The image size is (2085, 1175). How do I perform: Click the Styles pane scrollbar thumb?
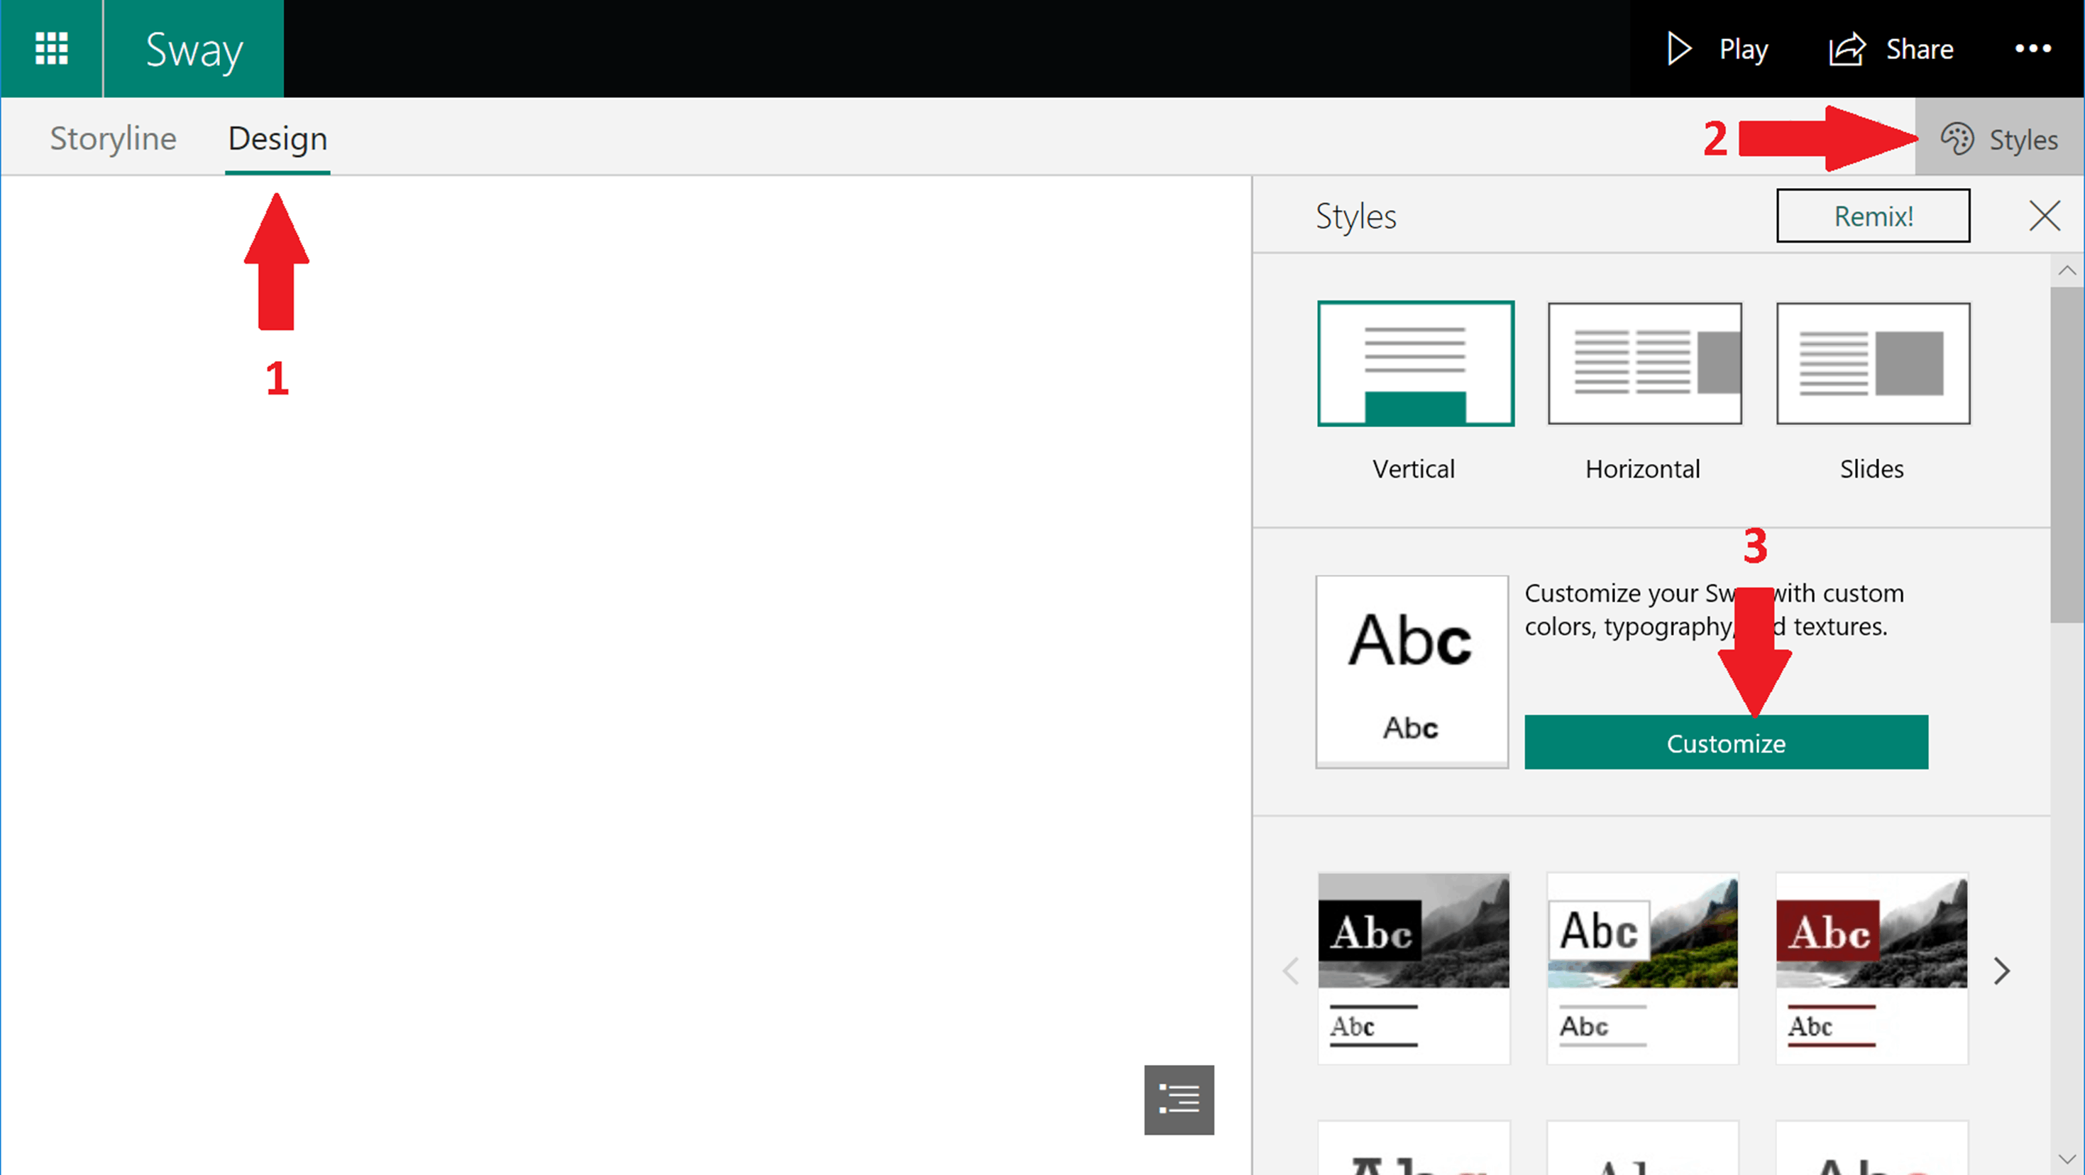pyautogui.click(x=2067, y=455)
